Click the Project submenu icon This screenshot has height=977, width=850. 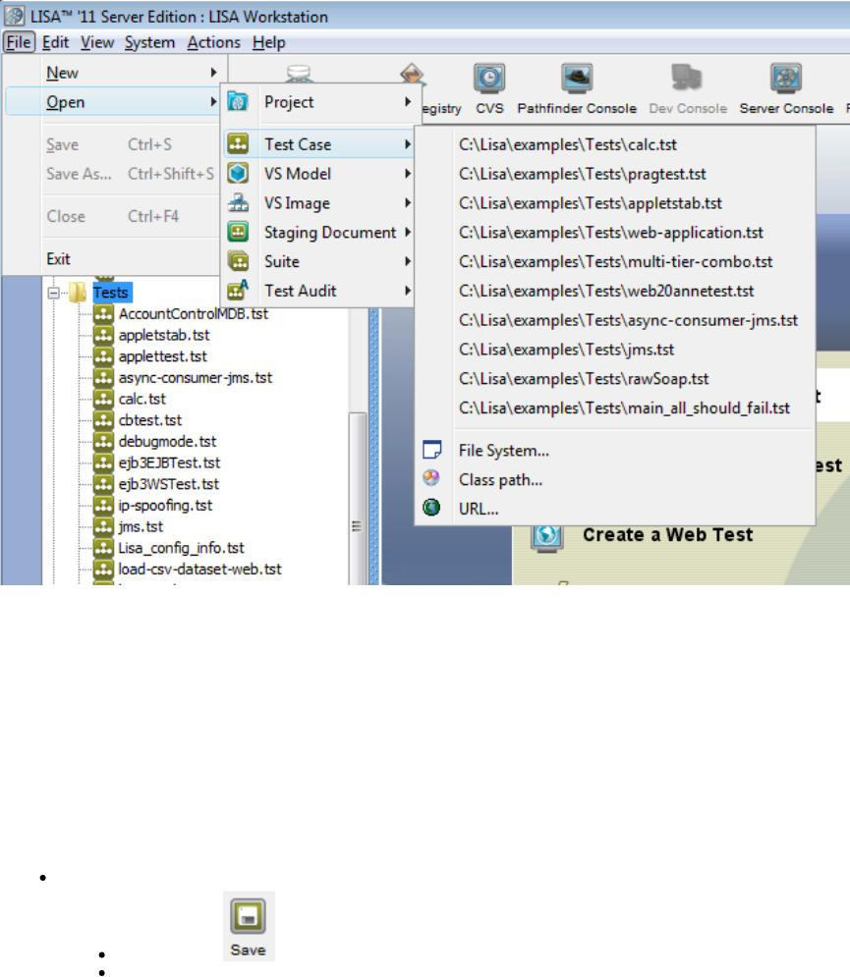click(238, 101)
